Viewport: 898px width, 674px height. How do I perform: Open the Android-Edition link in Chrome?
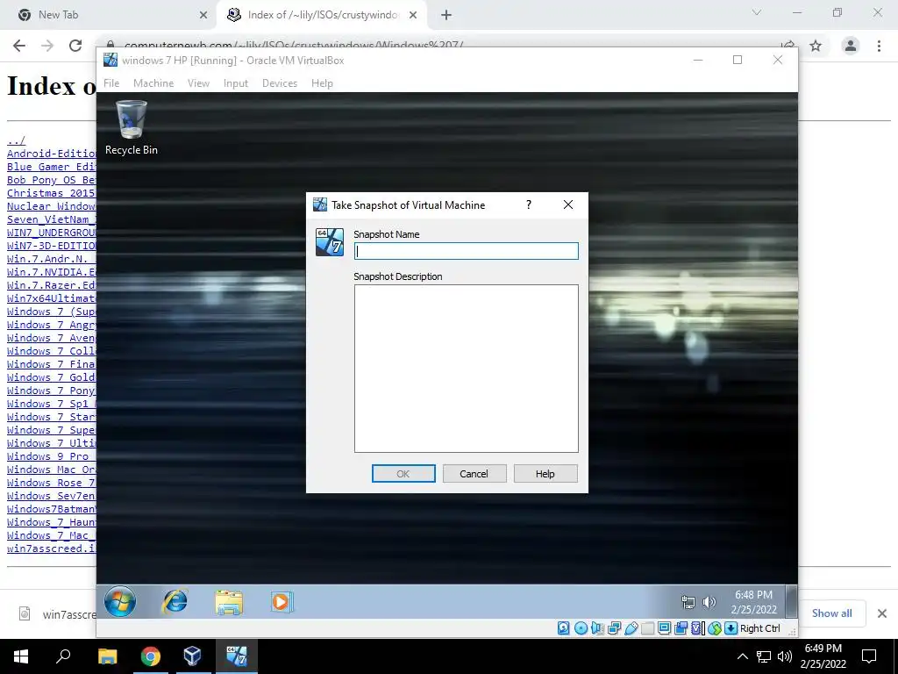click(52, 154)
